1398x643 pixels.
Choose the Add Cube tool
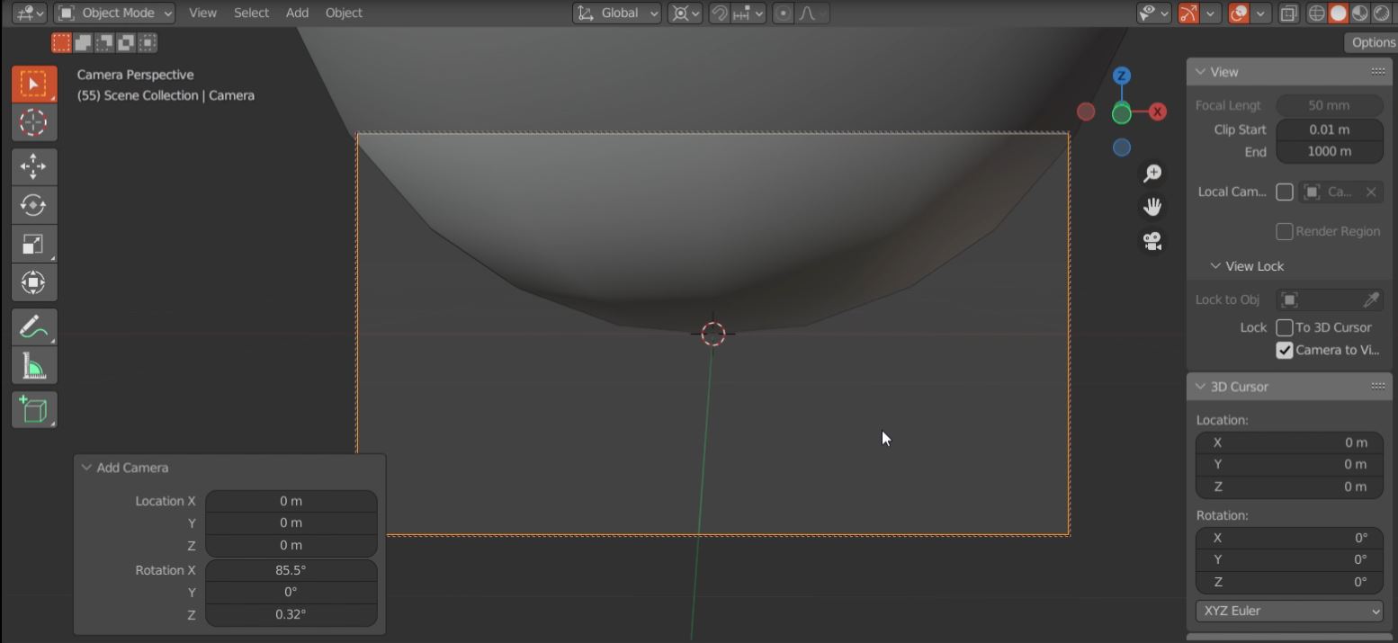coord(33,409)
